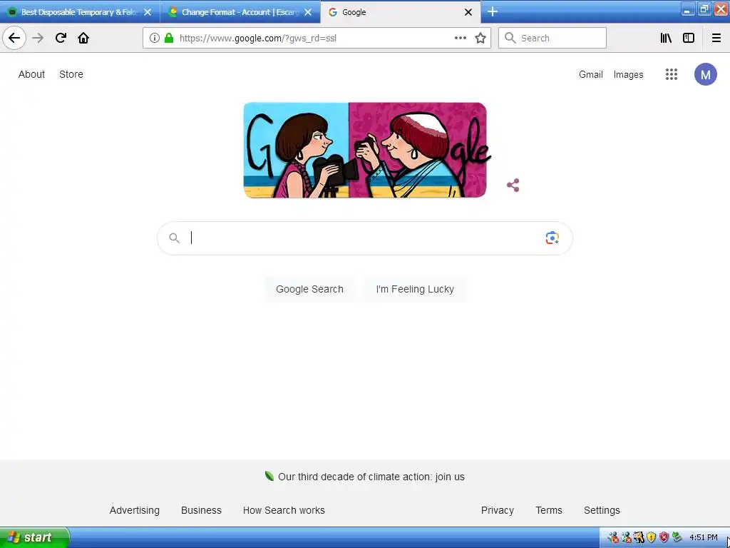Open the Terms footer link
Viewport: 730px width, 548px height.
(x=549, y=510)
